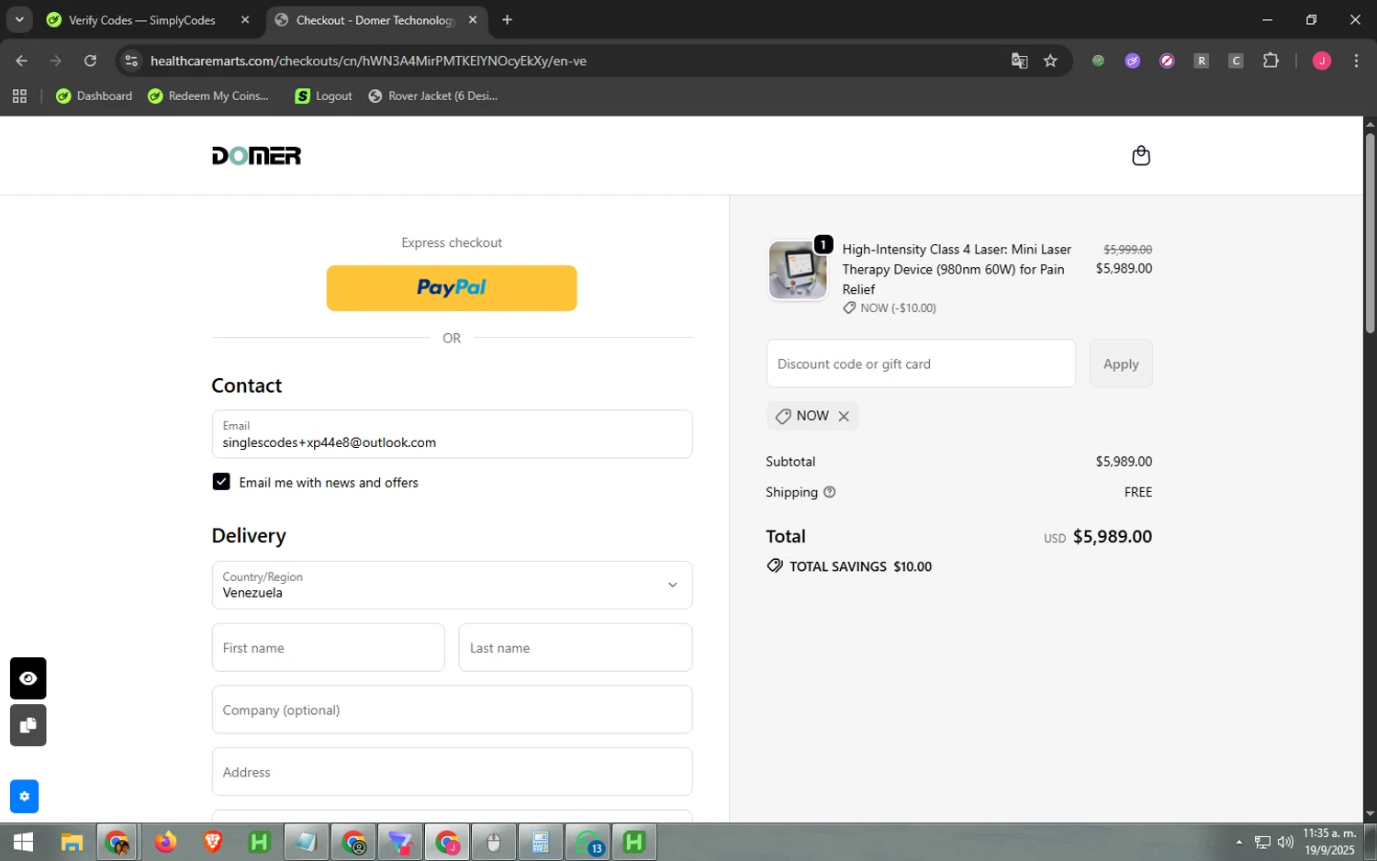1377x861 pixels.
Task: Click the DOMER store logo
Action: click(x=256, y=156)
